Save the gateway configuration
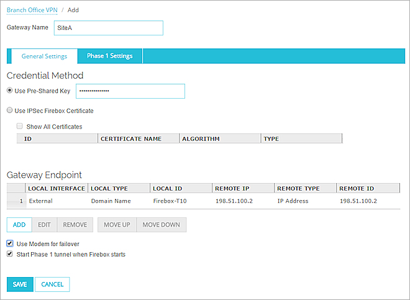The width and height of the screenshot is (410, 300). [20, 284]
